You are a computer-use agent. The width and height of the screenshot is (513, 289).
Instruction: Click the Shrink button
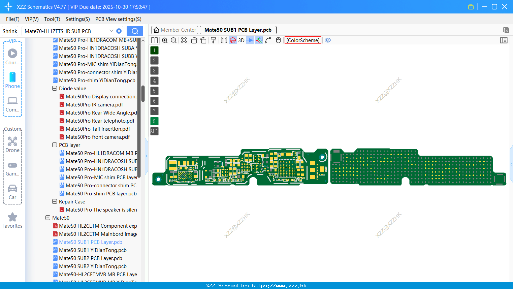coord(10,31)
